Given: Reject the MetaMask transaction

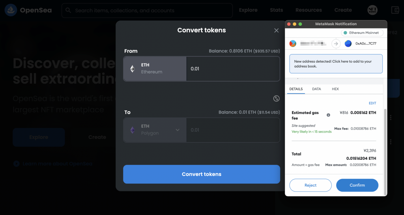Looking at the screenshot, I should tap(310, 185).
